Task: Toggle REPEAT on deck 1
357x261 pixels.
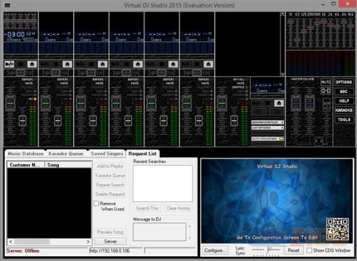Action: (x=29, y=80)
